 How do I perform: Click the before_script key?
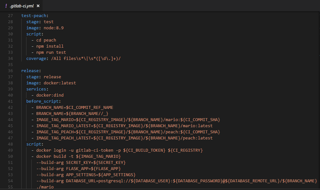coord(42,101)
